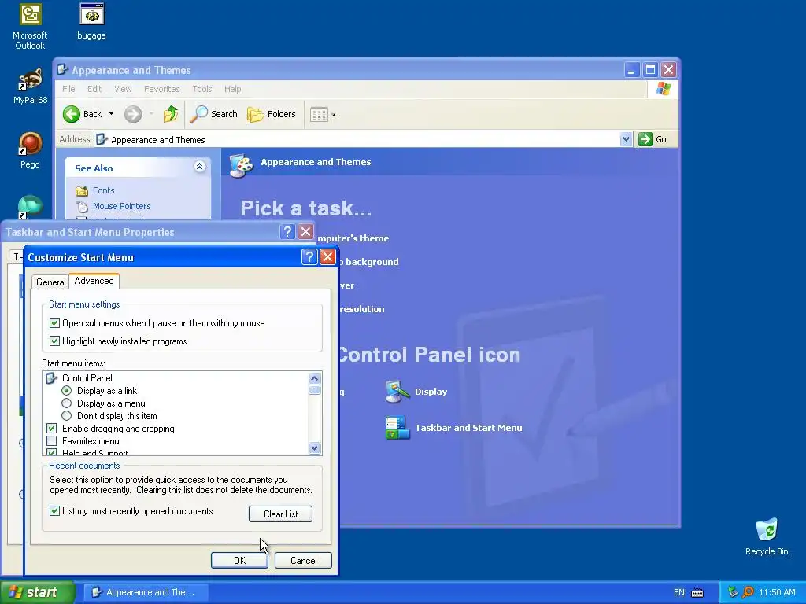Open the Pego desktop shortcut
Image resolution: width=806 pixels, height=604 pixels.
point(30,150)
